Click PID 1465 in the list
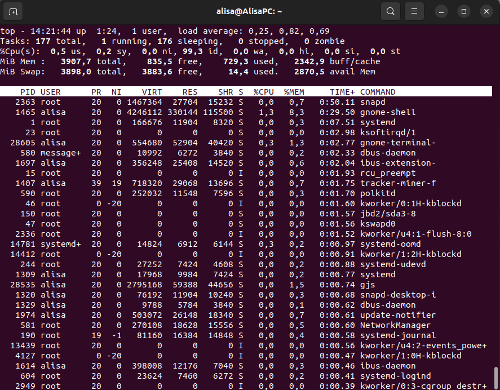This screenshot has height=390, width=500. (x=25, y=112)
